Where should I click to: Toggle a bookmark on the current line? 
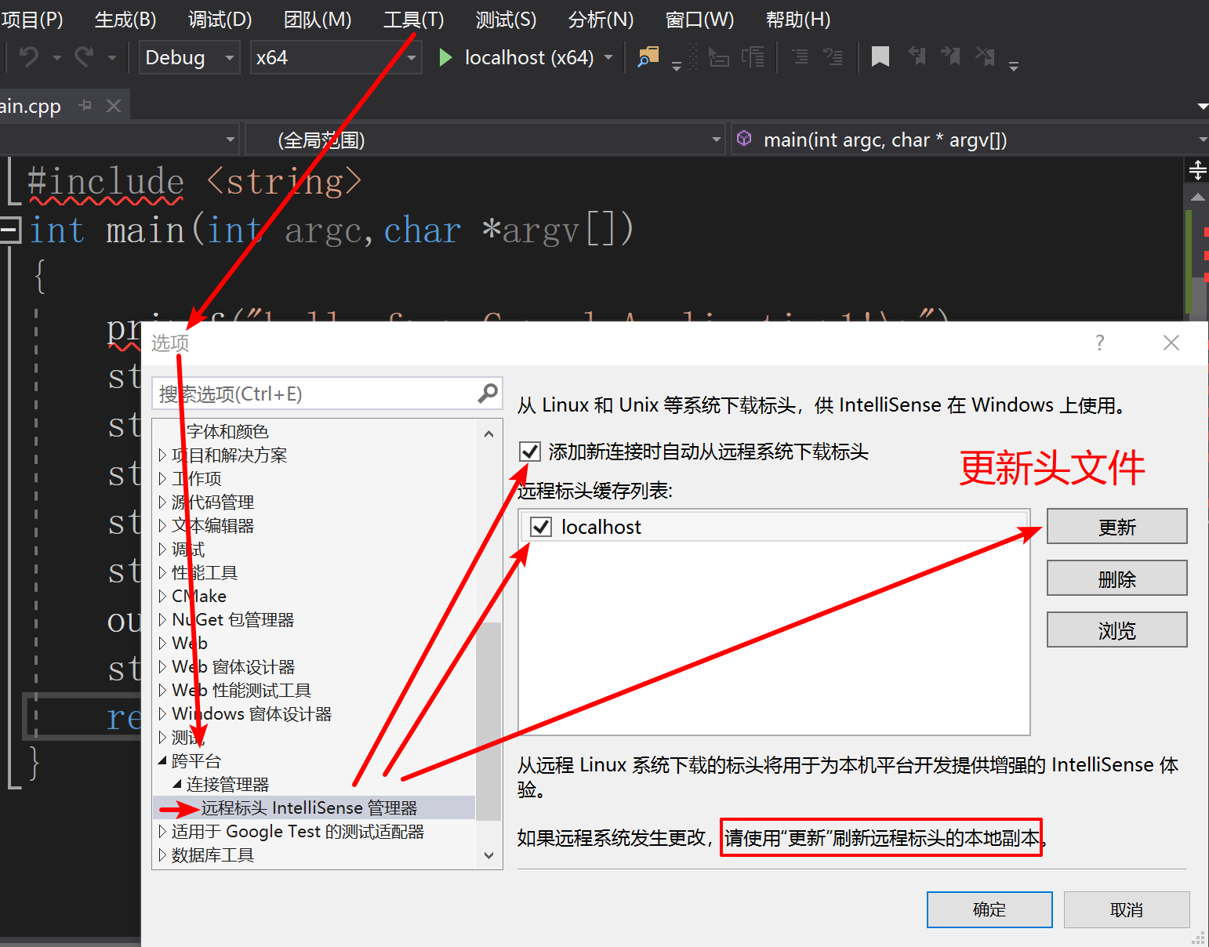(x=880, y=56)
